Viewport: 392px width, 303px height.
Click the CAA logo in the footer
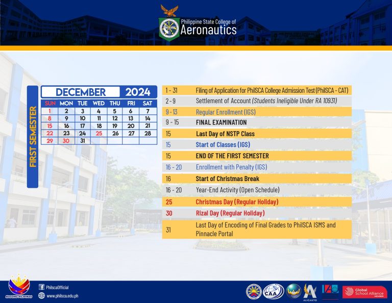click(x=273, y=291)
